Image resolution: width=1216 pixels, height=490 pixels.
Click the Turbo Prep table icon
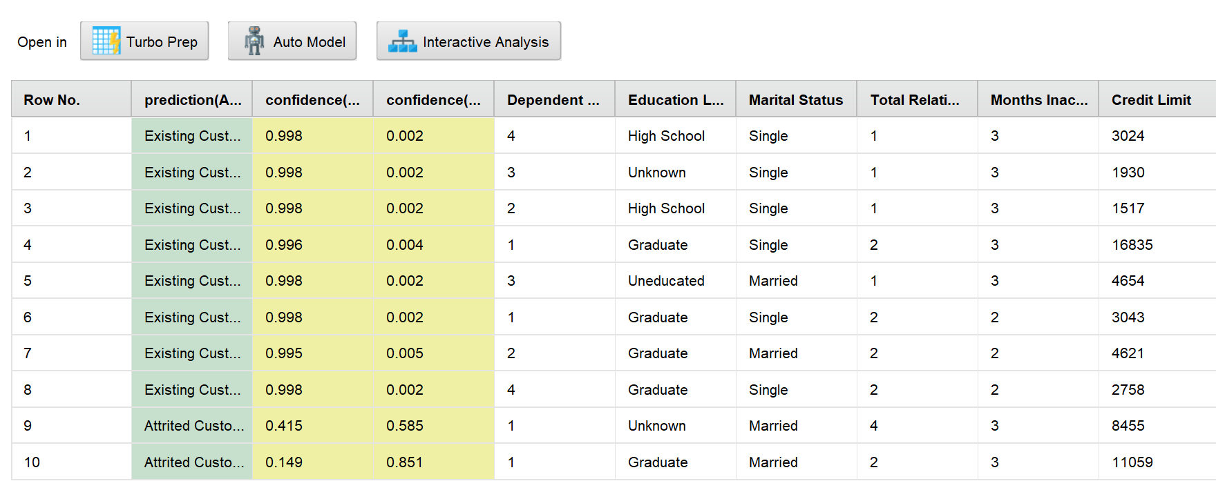coord(106,41)
